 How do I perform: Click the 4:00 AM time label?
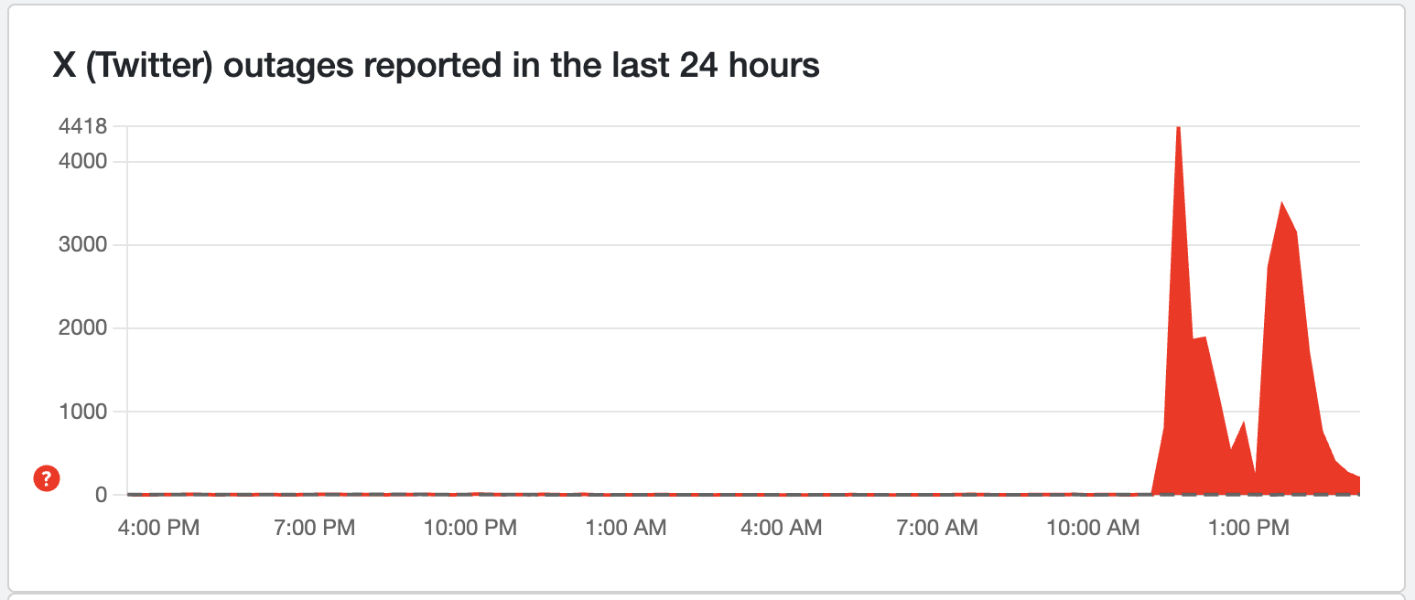(783, 528)
